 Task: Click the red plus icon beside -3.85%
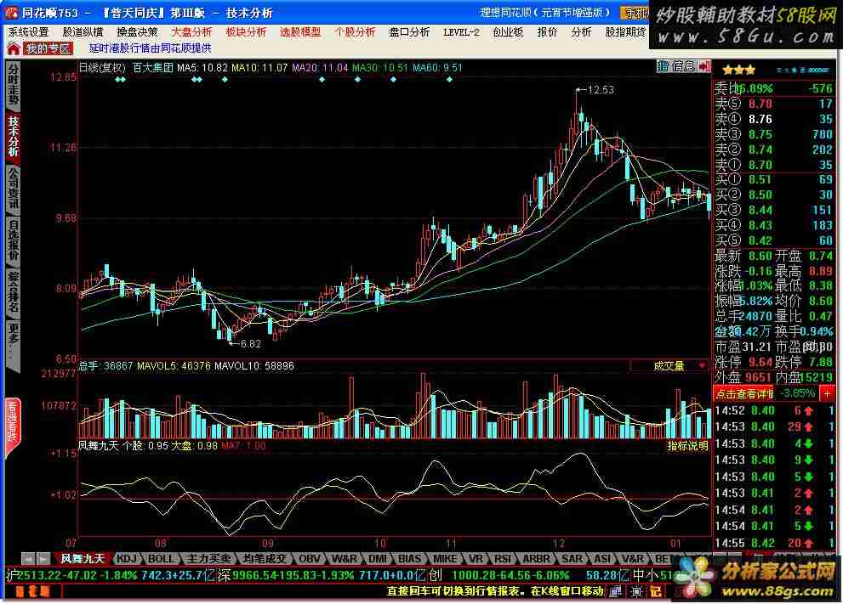[x=827, y=393]
